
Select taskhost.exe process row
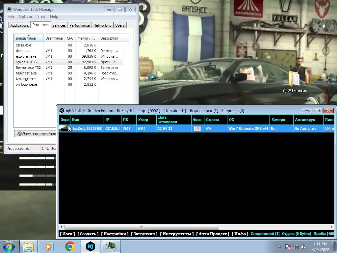click(68, 73)
